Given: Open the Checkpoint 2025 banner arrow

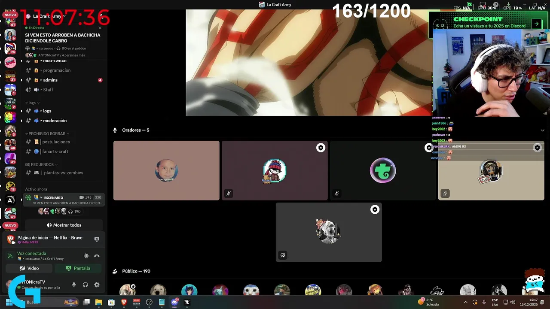Looking at the screenshot, I should coord(536,24).
